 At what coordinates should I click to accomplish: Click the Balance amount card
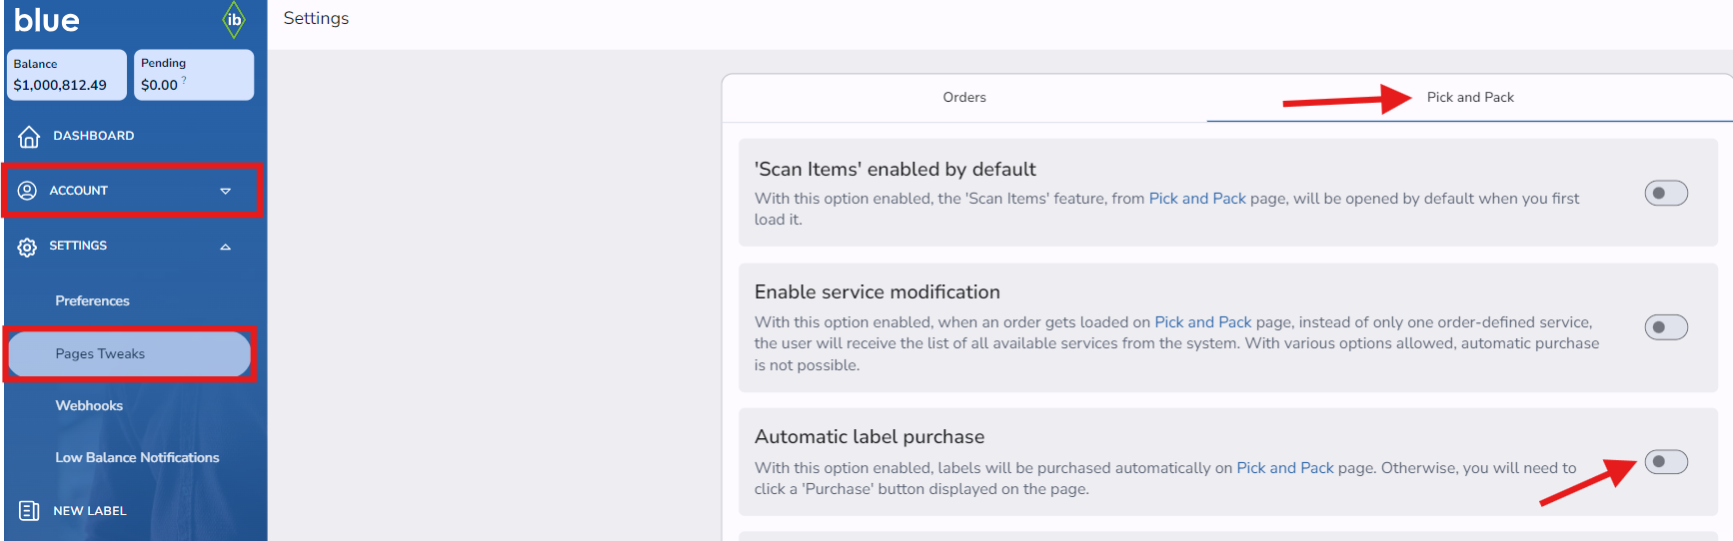(x=66, y=75)
